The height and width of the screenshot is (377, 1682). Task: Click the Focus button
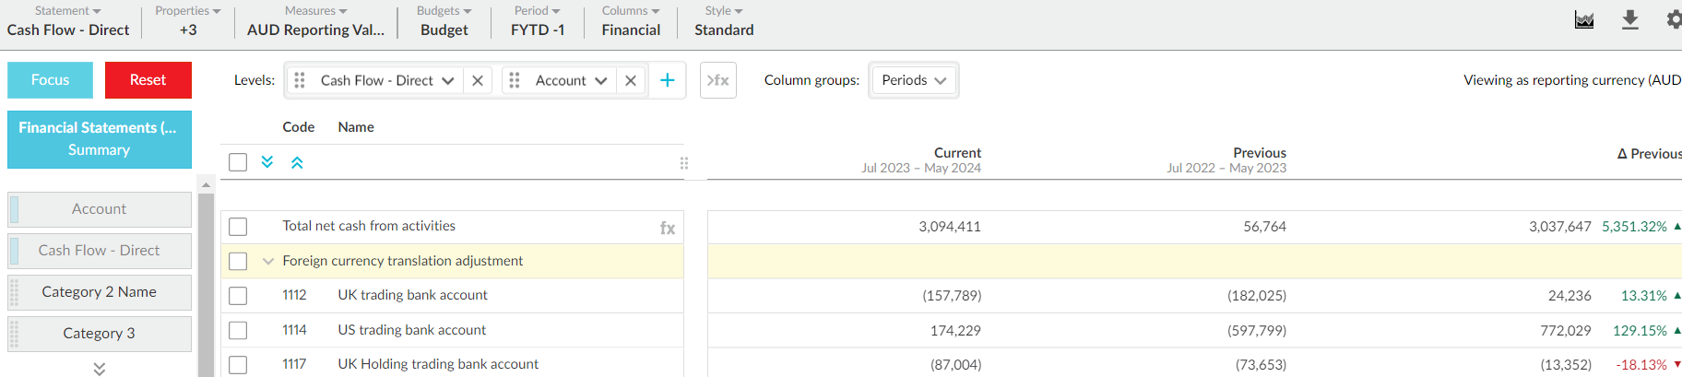coord(50,80)
